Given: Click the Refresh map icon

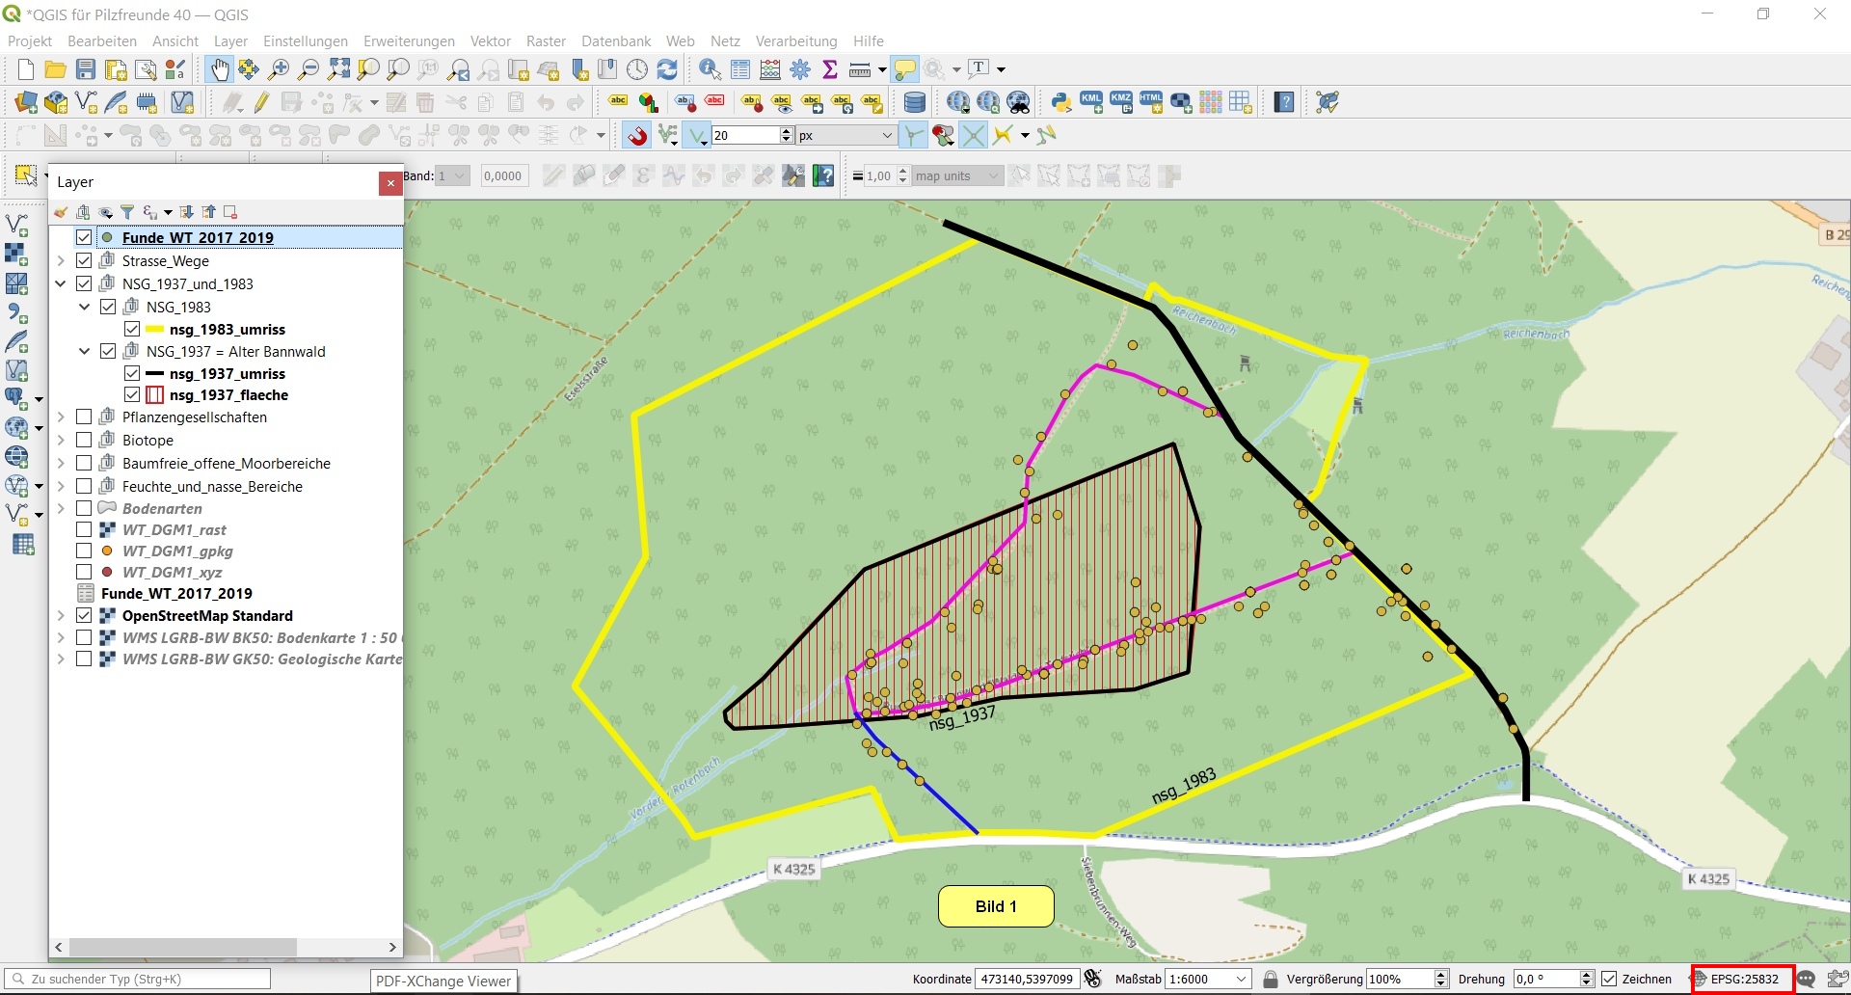Looking at the screenshot, I should [667, 69].
